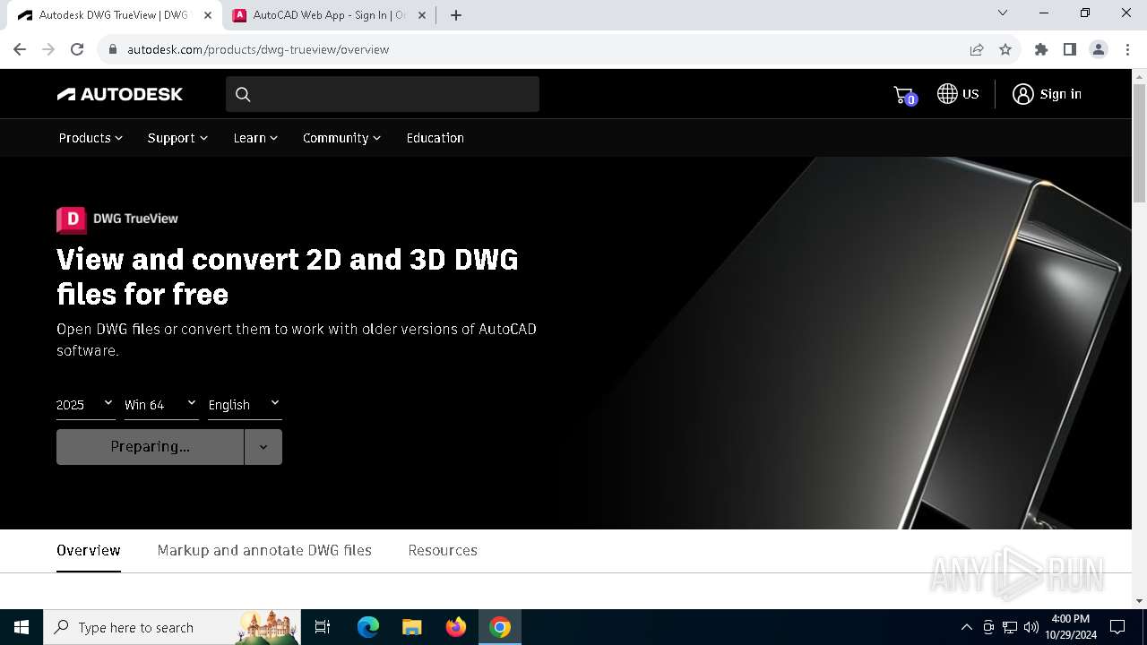Image resolution: width=1147 pixels, height=645 pixels.
Task: Click the Sign in user icon
Action: pos(1022,94)
